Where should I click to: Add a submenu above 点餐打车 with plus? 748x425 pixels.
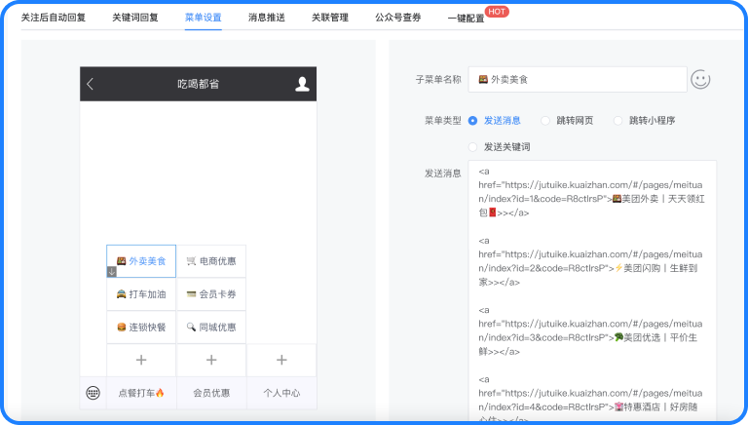pyautogui.click(x=141, y=360)
